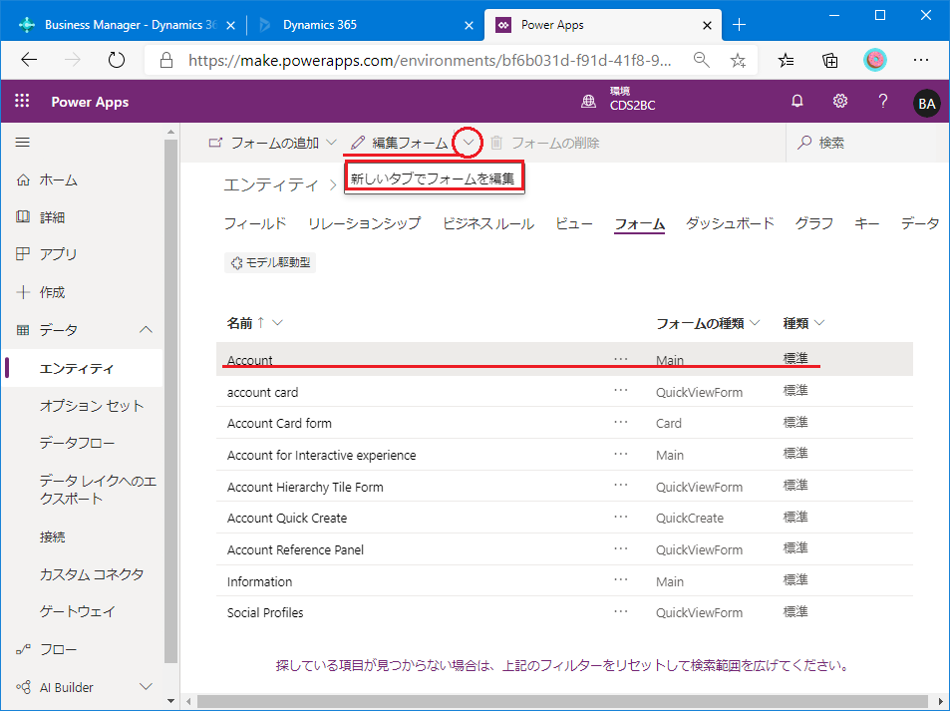Switch to the Business Rules tab

click(x=488, y=223)
